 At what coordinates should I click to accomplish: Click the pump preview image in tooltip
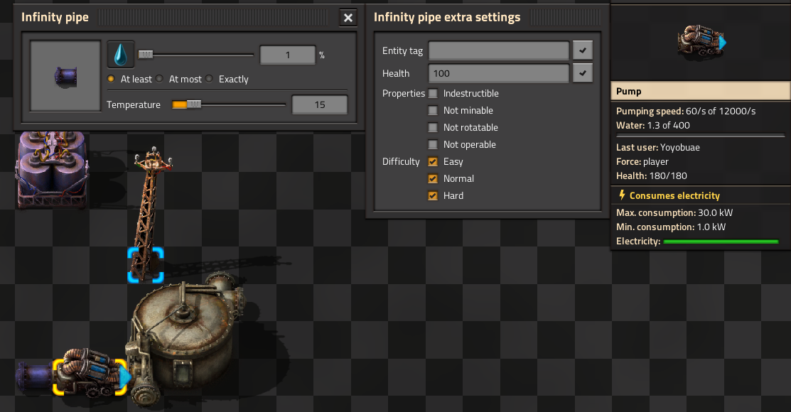[701, 43]
